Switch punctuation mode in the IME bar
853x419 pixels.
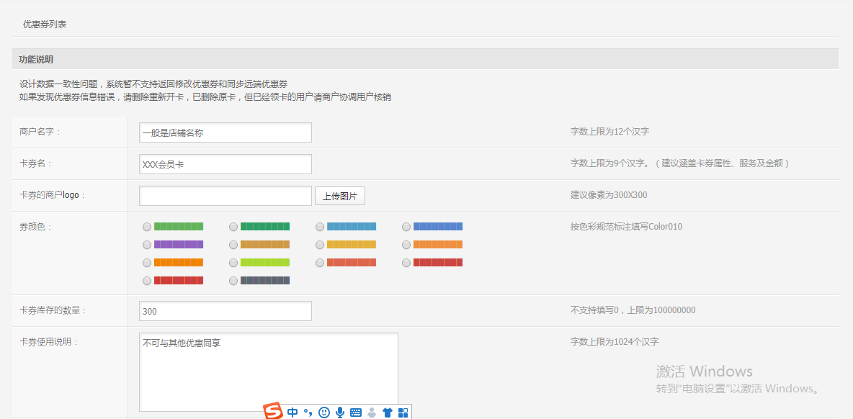pyautogui.click(x=308, y=413)
